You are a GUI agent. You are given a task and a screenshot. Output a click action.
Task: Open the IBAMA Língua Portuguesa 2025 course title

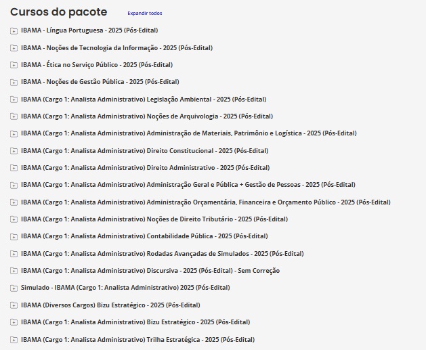89,30
